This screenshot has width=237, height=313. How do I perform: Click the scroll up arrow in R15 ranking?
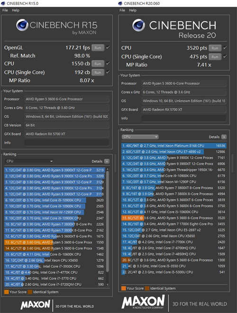coord(108,169)
